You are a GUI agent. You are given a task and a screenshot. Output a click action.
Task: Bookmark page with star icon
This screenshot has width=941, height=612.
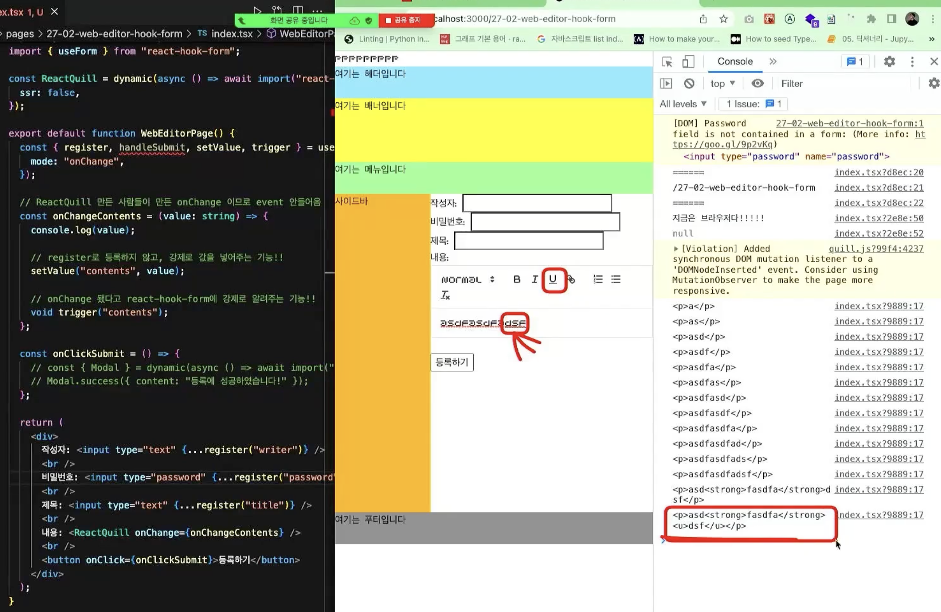[724, 19]
